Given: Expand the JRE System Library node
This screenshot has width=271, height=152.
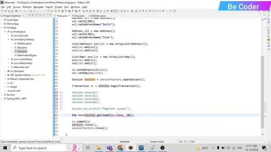Looking at the screenshot, I should [x=5, y=75].
